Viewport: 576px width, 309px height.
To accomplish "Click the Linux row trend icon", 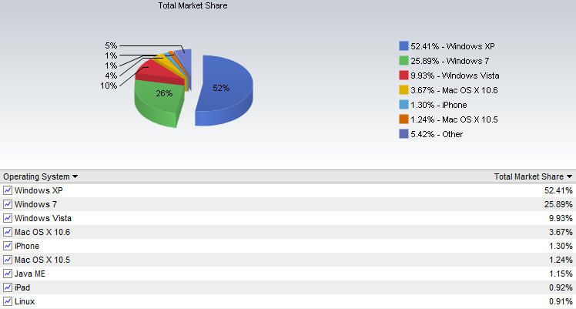I will pyautogui.click(x=8, y=301).
